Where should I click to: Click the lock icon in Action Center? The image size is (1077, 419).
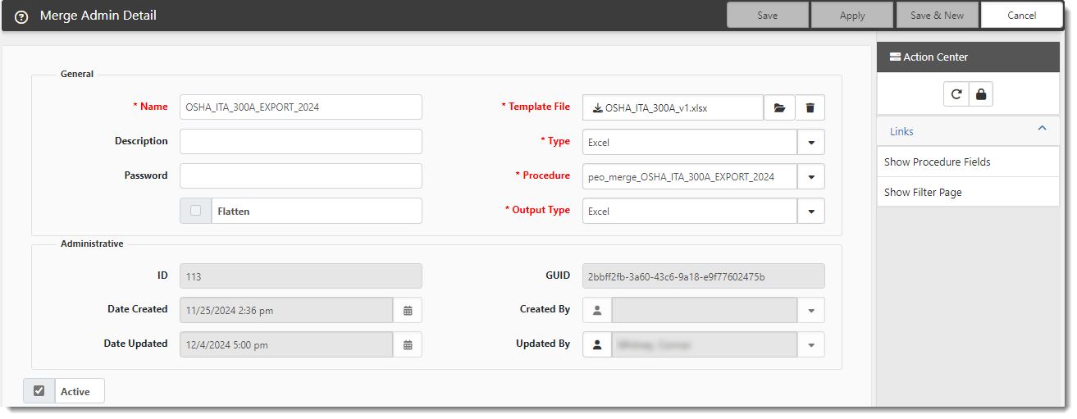tap(980, 94)
